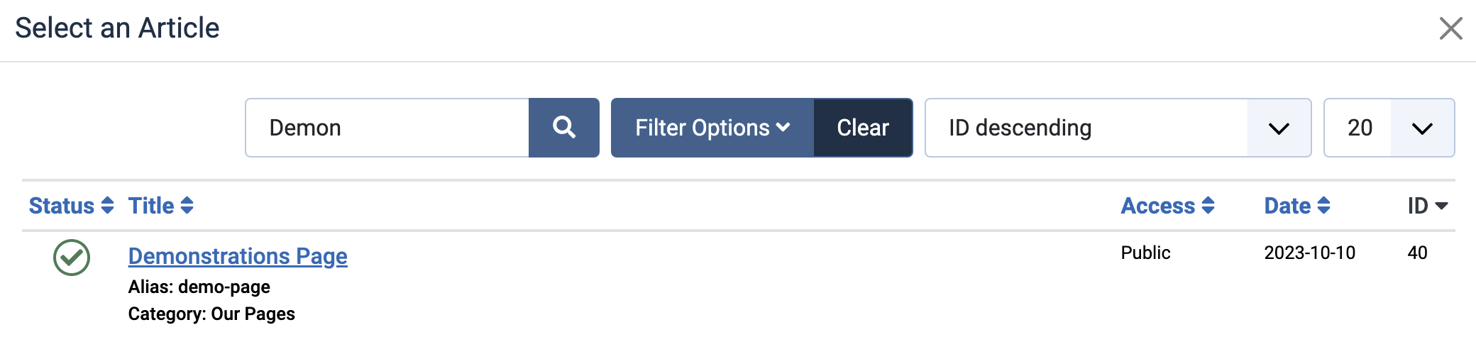Screen dimensions: 1476x359
Task: Click inside the Demon search field
Action: click(x=387, y=128)
